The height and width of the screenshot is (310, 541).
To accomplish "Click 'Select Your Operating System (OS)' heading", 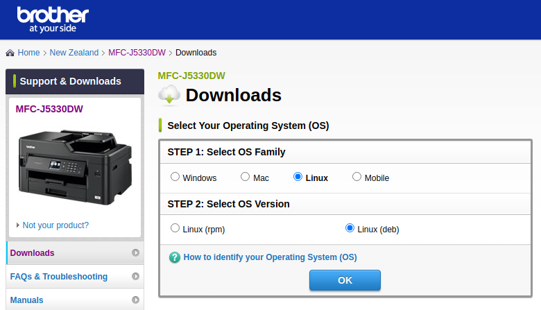I will [248, 126].
